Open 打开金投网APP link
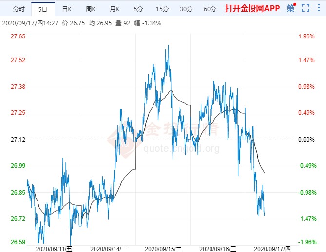326x252 pixels. click(252, 9)
